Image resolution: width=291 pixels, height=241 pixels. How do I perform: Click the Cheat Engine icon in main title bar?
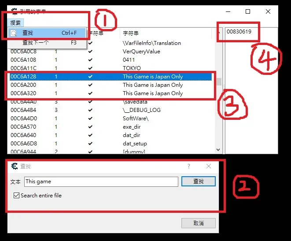14,11
